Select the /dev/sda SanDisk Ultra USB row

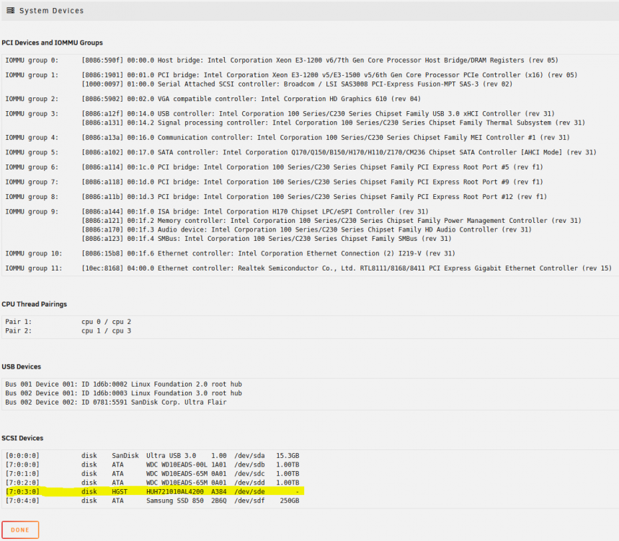(152, 456)
